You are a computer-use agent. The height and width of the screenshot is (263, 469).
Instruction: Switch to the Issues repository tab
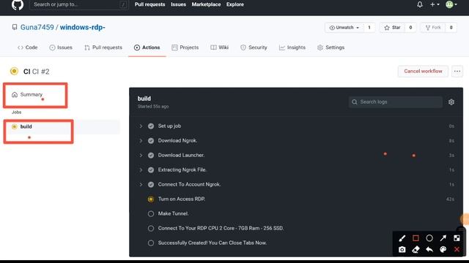61,47
